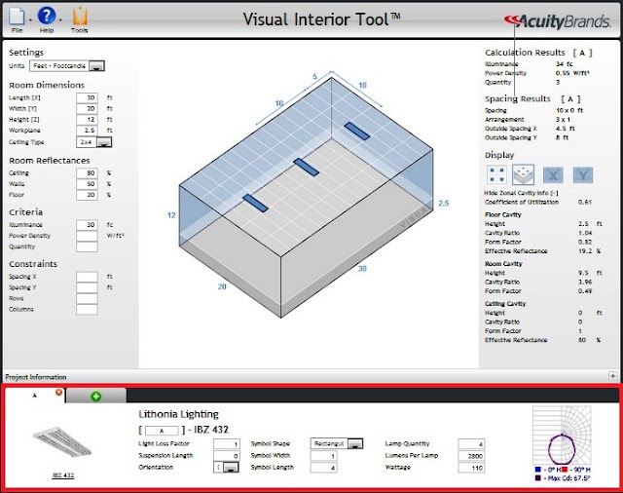Screen dimensions: 623x493
Task: Click the Quantity criteria field
Action: click(87, 246)
